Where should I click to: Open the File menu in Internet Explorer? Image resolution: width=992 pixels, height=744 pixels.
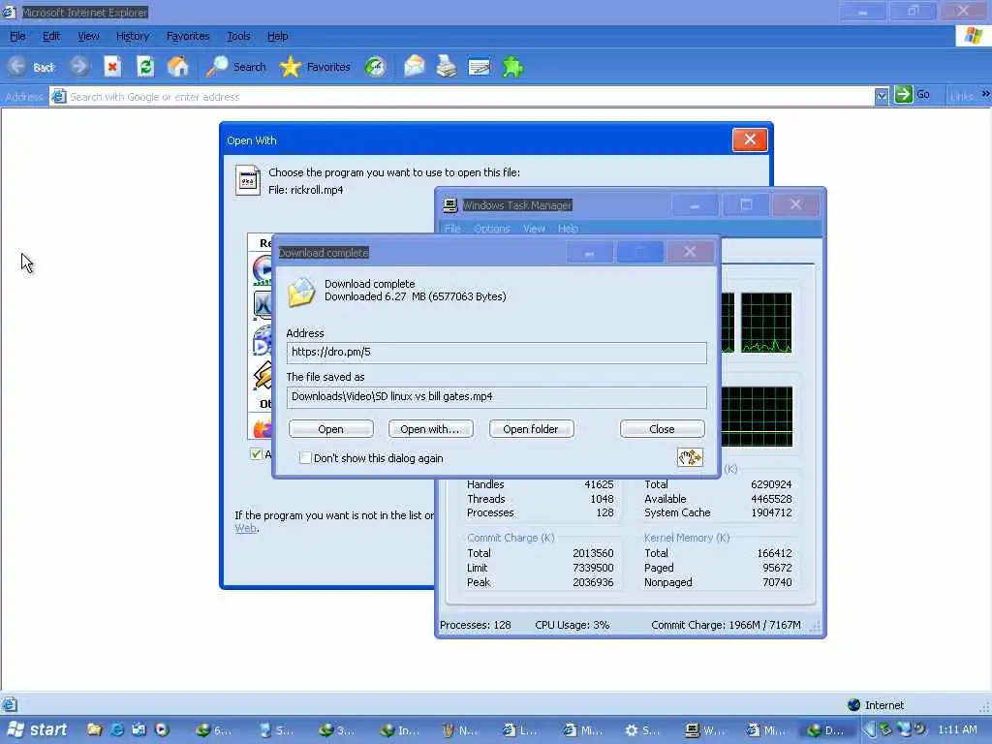[x=17, y=36]
